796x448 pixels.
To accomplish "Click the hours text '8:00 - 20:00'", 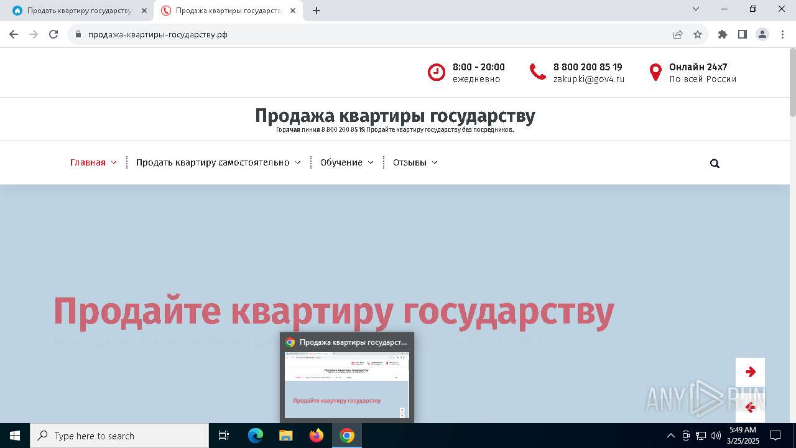I will point(479,67).
